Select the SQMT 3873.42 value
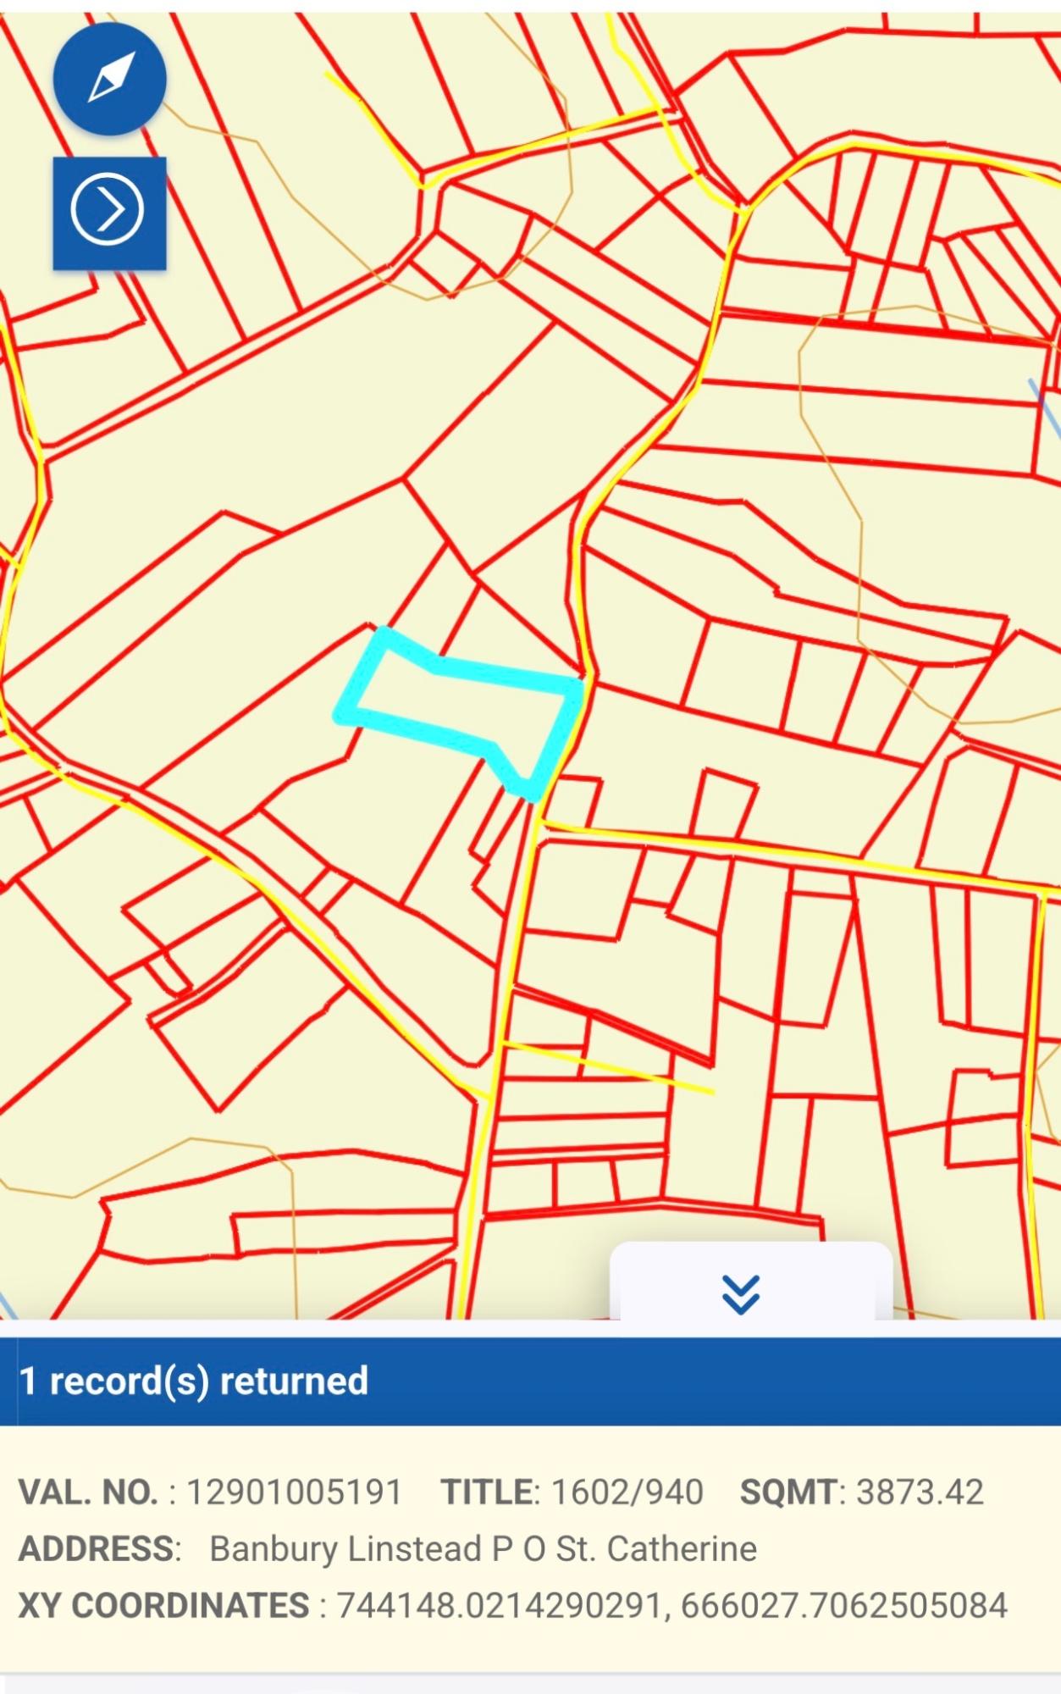1061x1694 pixels. point(920,1492)
